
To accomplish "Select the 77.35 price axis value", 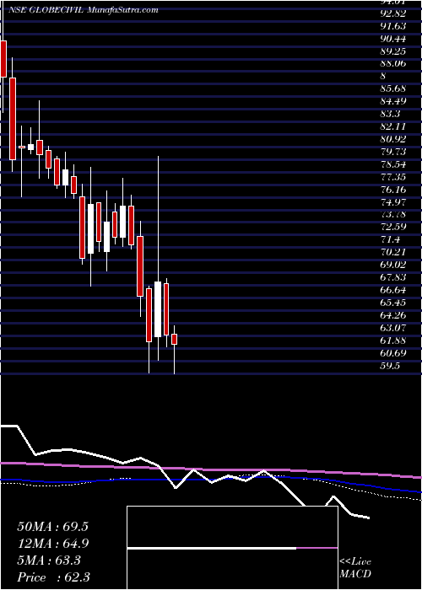I will click(393, 177).
